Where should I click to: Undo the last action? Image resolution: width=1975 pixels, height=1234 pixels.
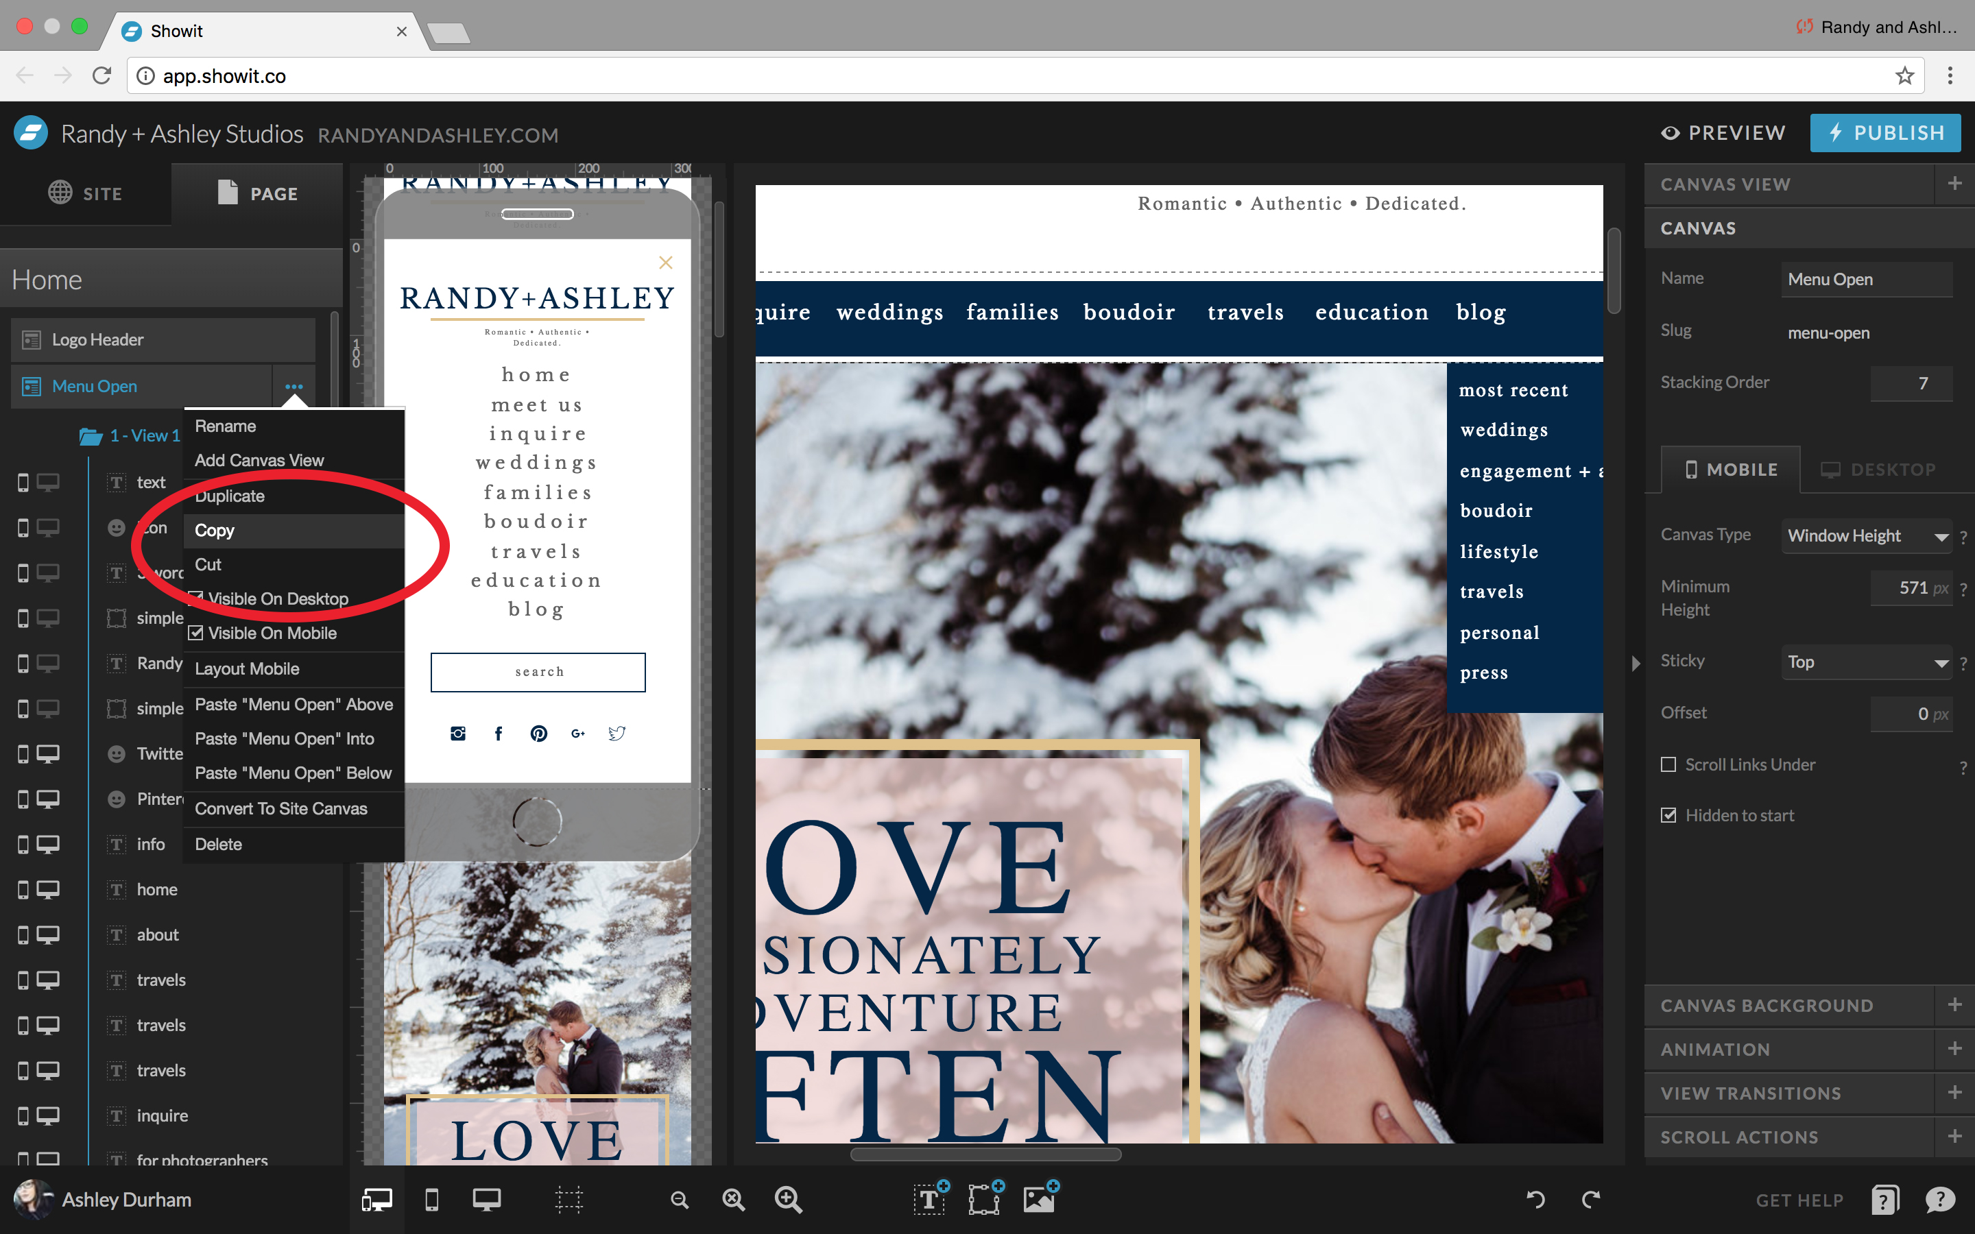click(1537, 1199)
